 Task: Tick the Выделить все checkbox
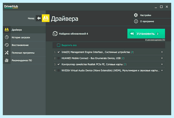[x=59, y=45]
